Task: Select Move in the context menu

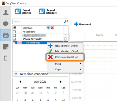Action: point(65,64)
